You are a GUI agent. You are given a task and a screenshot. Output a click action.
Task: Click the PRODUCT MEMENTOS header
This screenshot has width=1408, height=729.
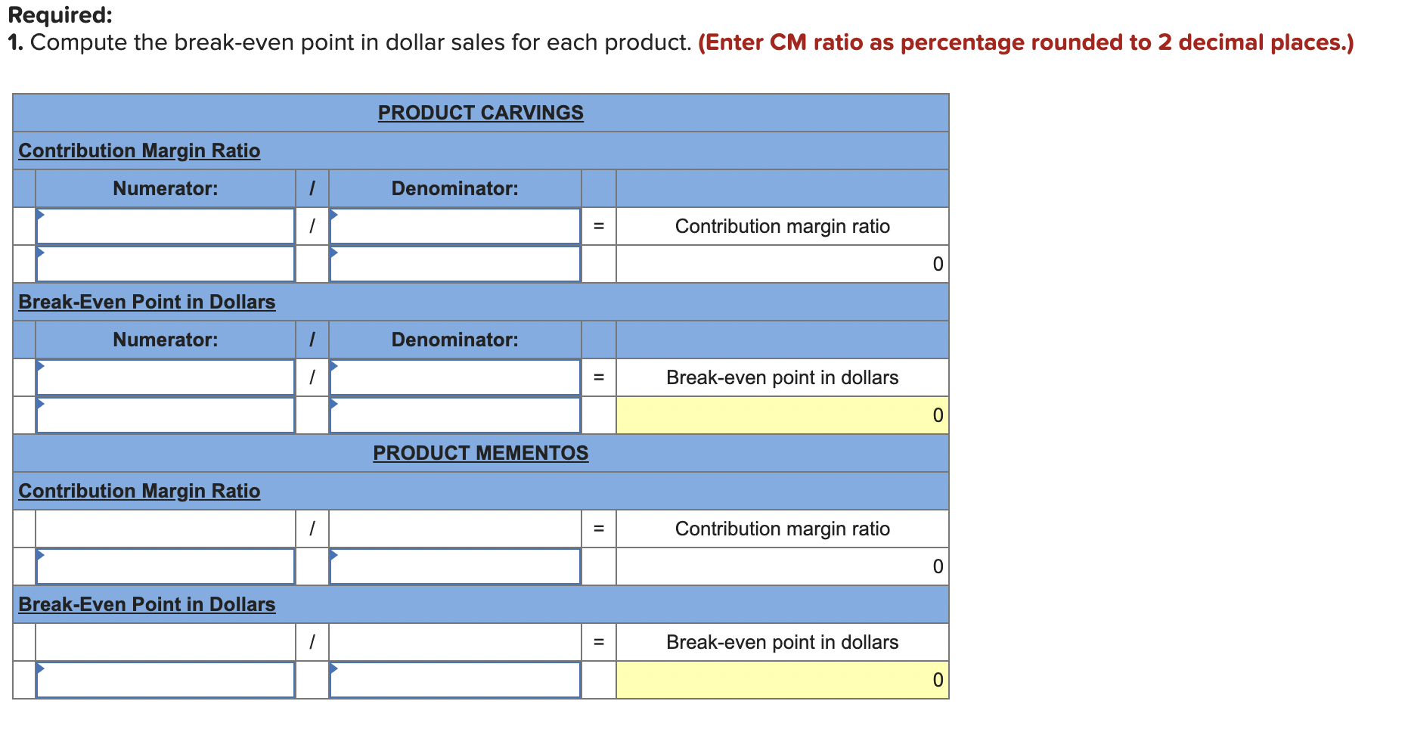[481, 453]
